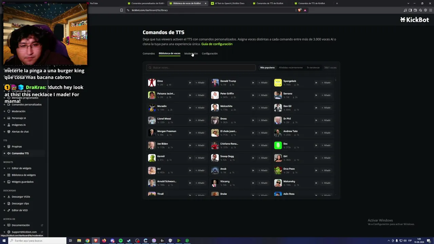Open the Brave Wallet icon
The image size is (434, 244).
415,10
